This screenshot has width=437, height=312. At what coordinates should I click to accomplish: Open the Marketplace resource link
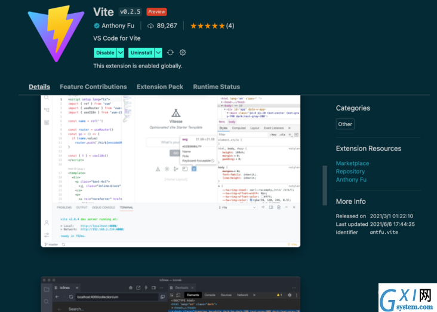tap(352, 163)
